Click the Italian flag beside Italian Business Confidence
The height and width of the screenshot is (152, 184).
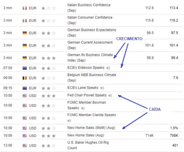(25, 8)
